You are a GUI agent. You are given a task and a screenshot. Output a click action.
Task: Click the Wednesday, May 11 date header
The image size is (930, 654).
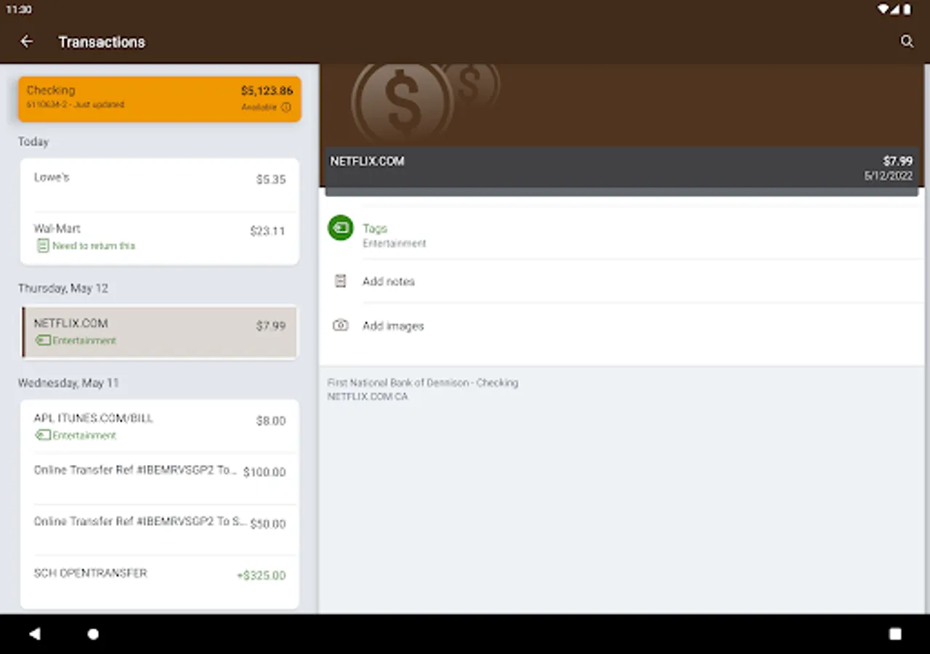pos(68,383)
